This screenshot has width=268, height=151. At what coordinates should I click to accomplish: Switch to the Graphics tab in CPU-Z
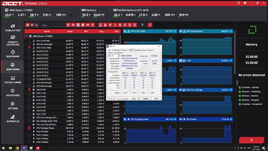pyautogui.click(x=137, y=50)
